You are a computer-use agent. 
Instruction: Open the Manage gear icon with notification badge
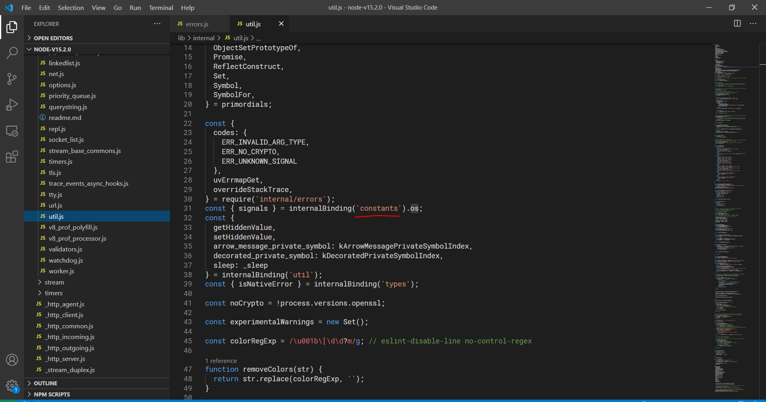click(12, 386)
